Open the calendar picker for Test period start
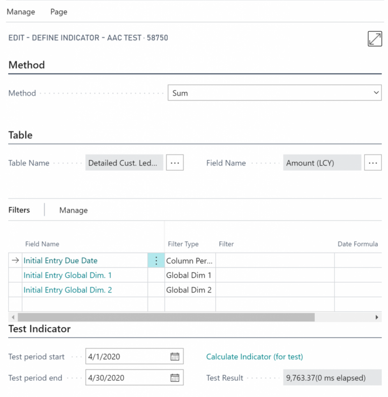The height and width of the screenshot is (397, 388). [175, 357]
